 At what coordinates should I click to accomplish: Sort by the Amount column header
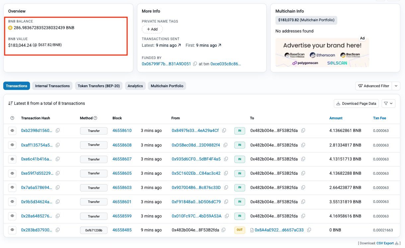pyautogui.click(x=336, y=118)
